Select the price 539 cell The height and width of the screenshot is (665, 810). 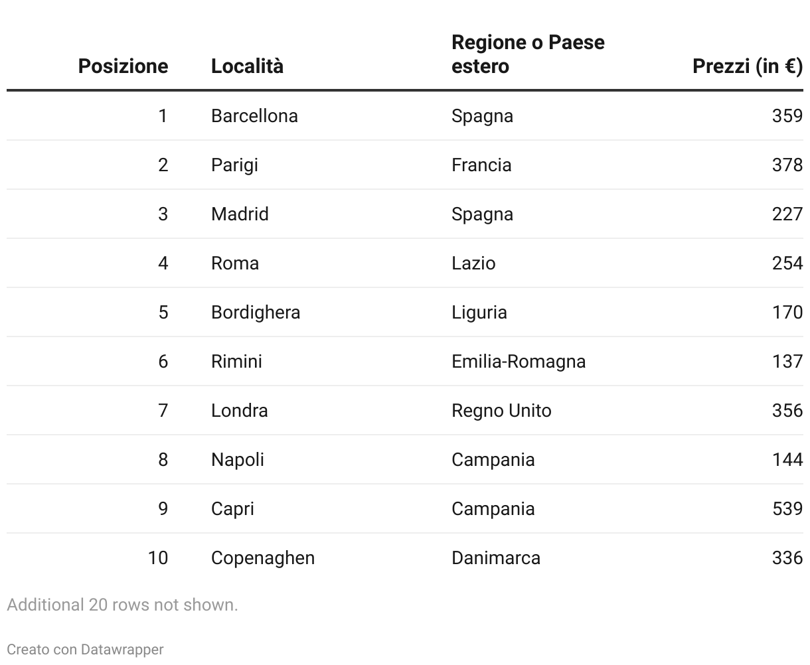coord(787,509)
